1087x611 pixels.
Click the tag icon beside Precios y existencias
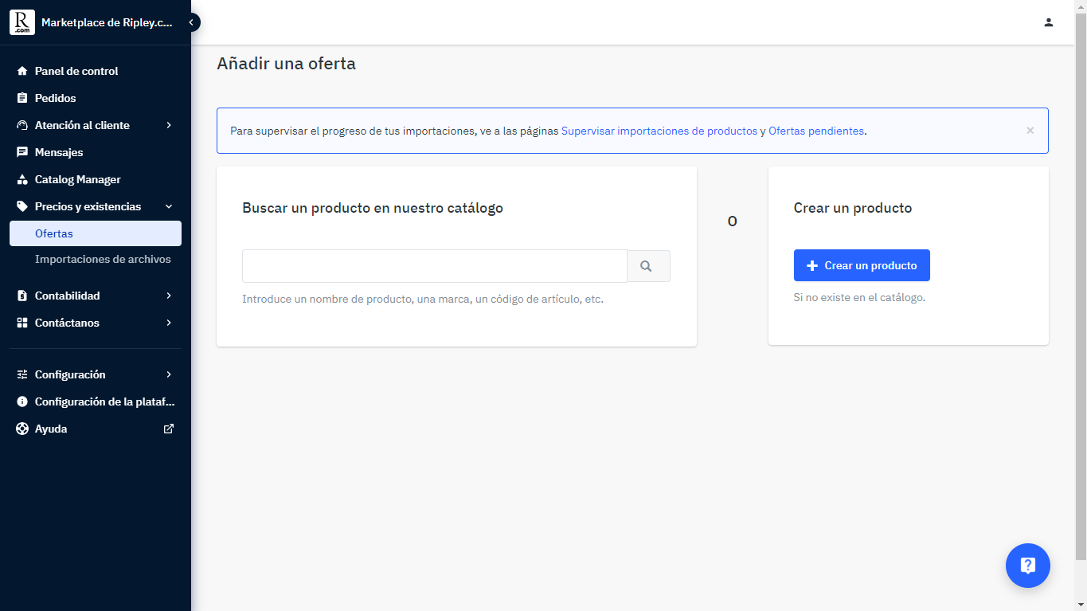22,206
